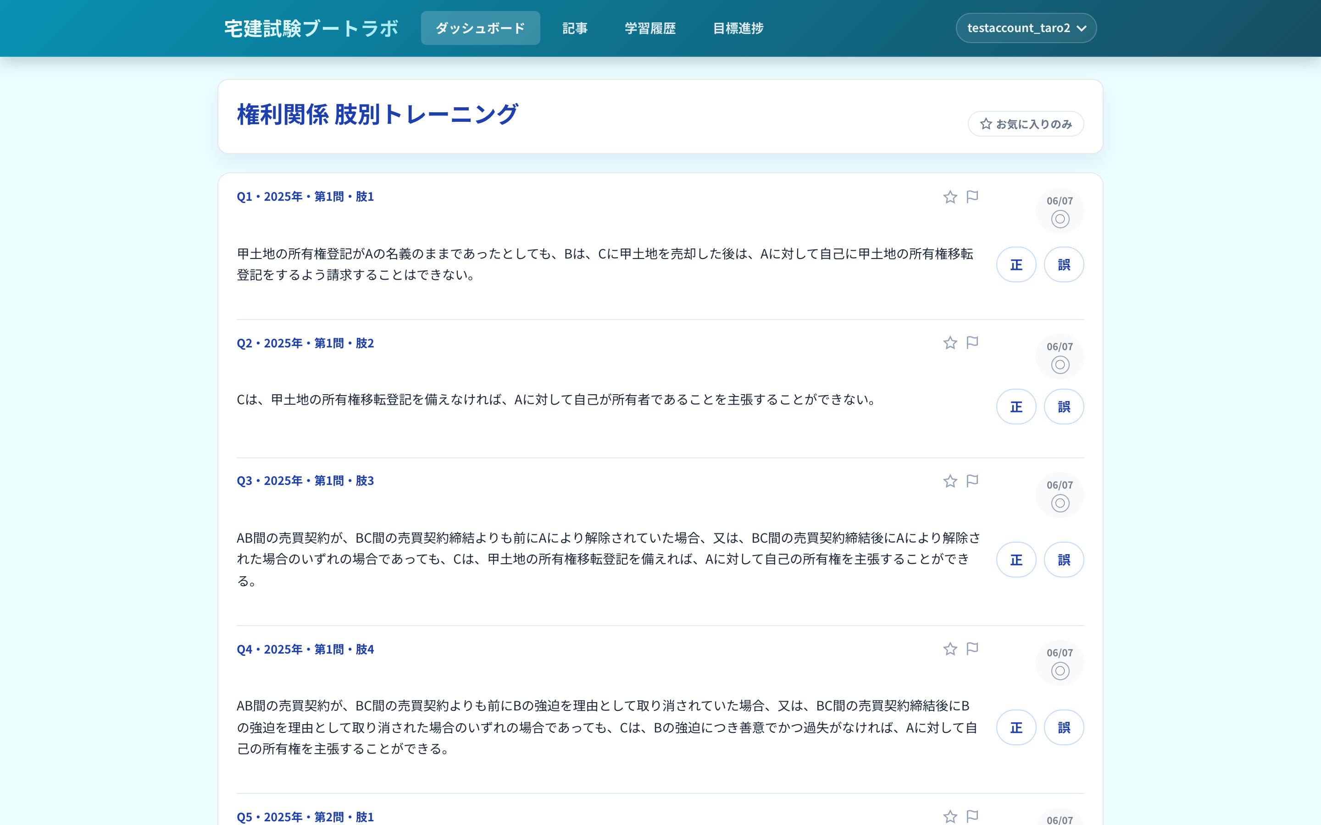Flag question Q3 for review
The width and height of the screenshot is (1321, 825).
[972, 480]
